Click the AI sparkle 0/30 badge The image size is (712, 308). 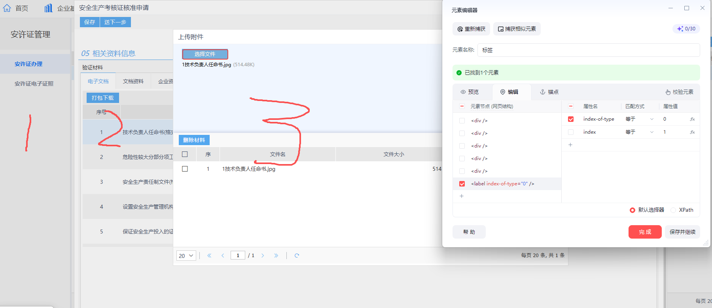coord(686,29)
